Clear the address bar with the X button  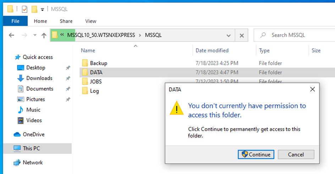(x=242, y=35)
